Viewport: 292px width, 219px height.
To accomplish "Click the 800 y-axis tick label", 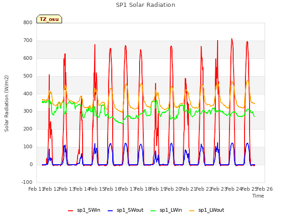I will pyautogui.click(x=28, y=22).
